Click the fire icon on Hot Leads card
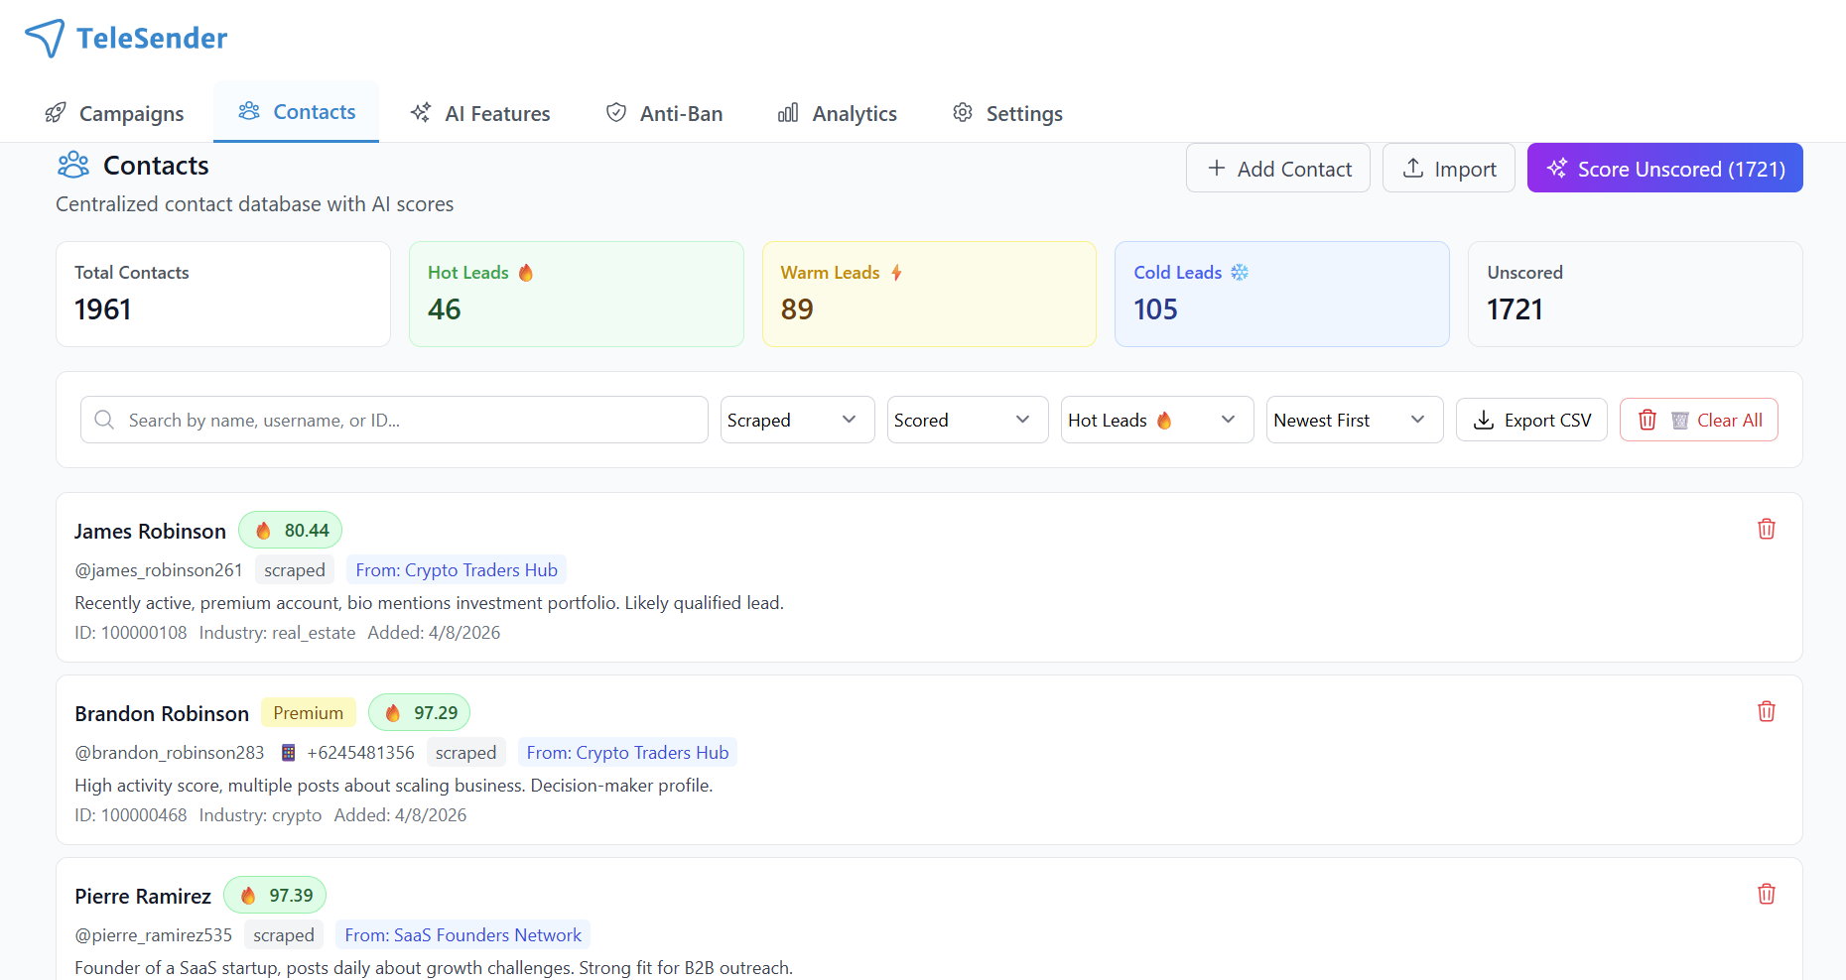Screen dimensions: 1846x980 tap(526, 273)
